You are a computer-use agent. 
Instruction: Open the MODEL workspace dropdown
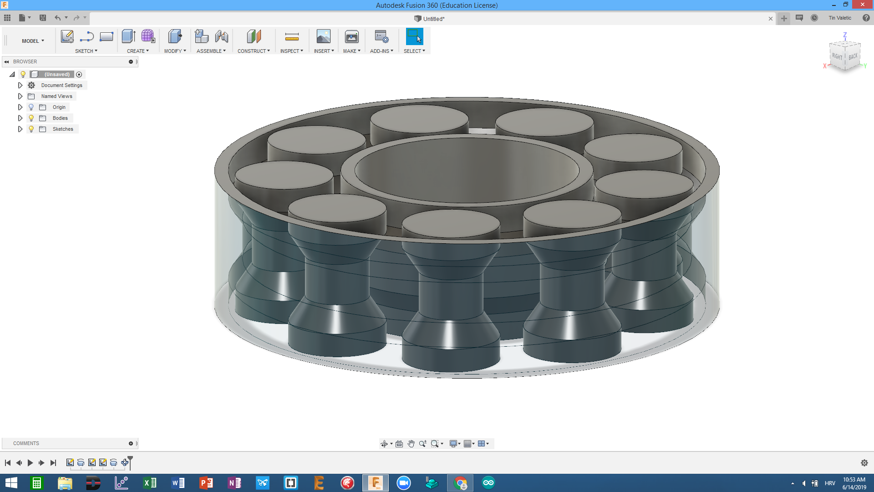33,41
